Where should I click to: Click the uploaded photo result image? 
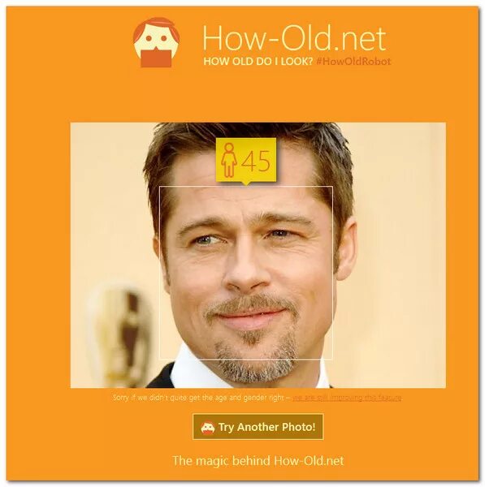[258, 256]
